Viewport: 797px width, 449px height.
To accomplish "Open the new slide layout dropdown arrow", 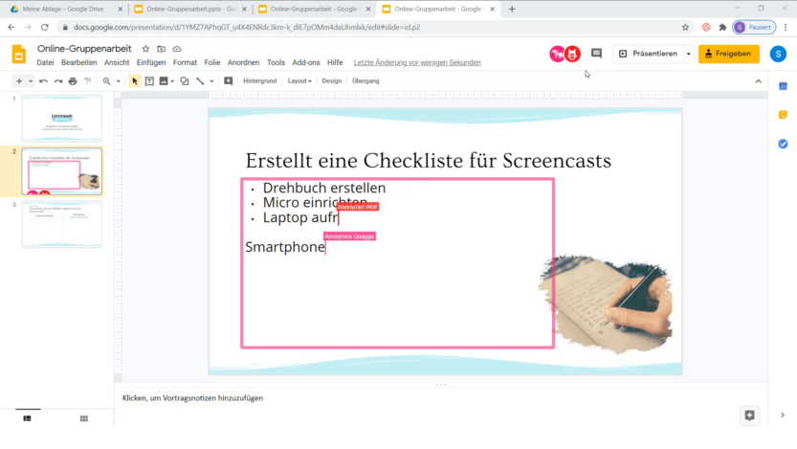I will pyautogui.click(x=31, y=80).
